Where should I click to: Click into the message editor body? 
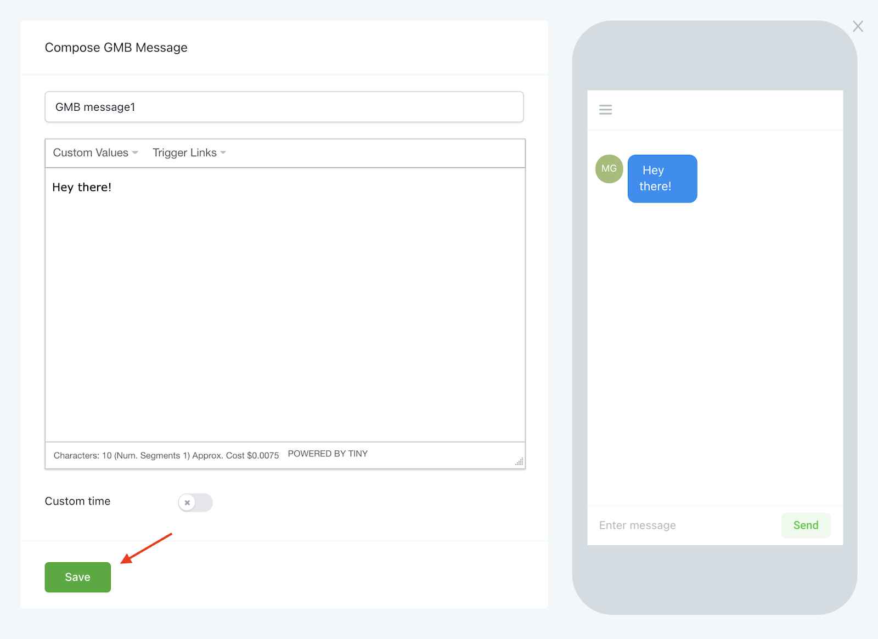coord(285,304)
